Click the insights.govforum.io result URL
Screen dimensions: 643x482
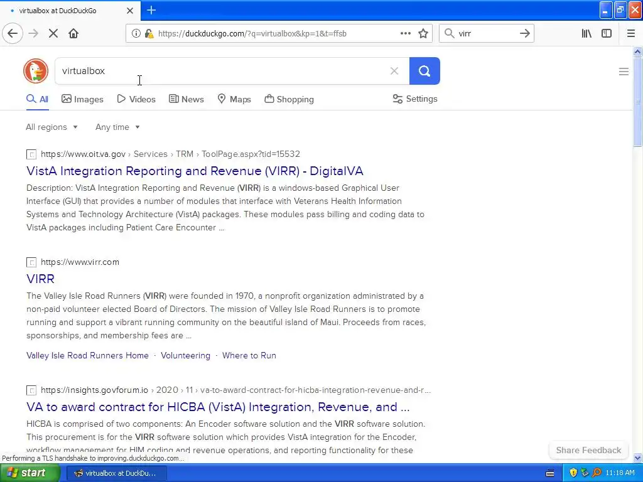(235, 390)
